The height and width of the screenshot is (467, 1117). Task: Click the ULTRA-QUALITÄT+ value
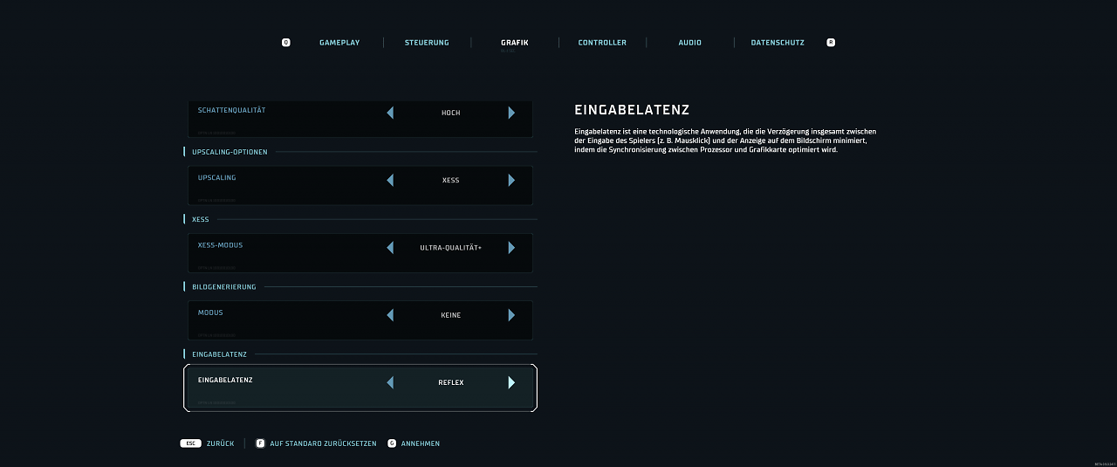click(x=450, y=248)
